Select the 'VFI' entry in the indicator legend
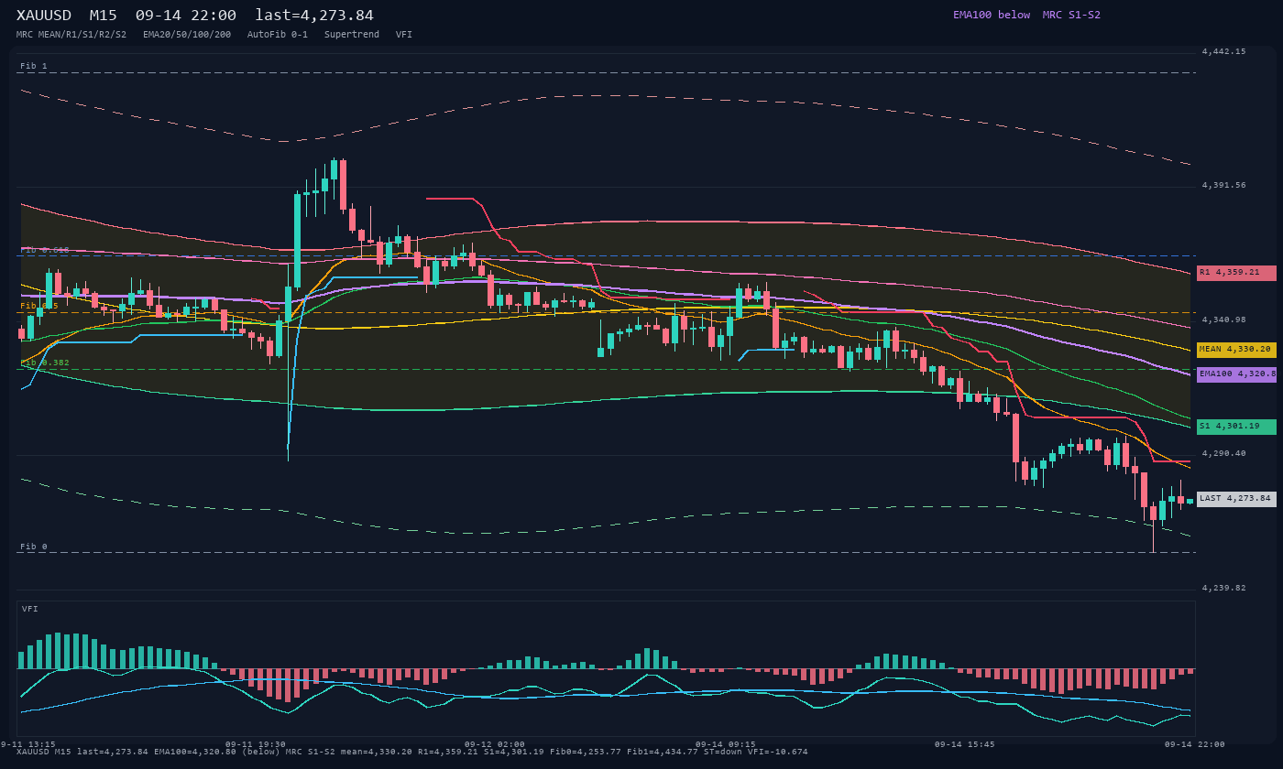The image size is (1283, 769). [404, 35]
